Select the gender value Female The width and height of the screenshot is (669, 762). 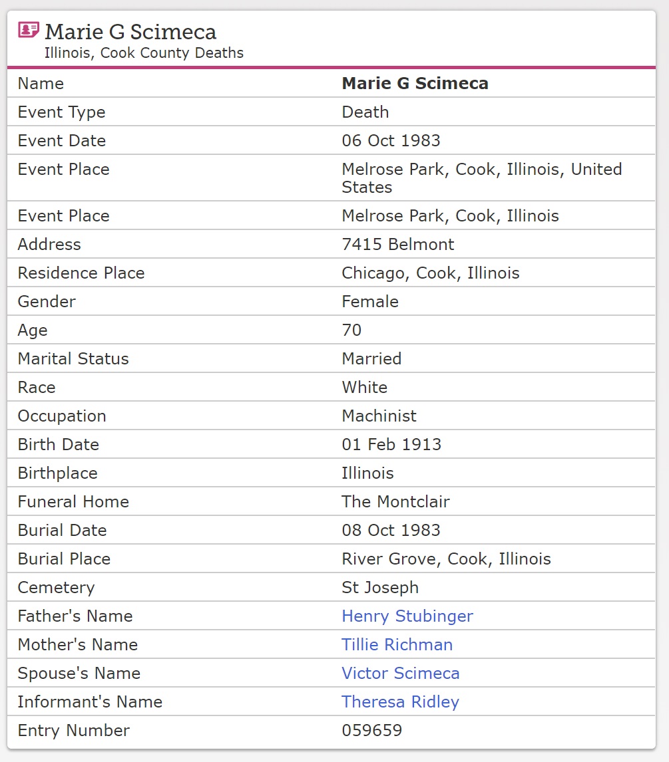(x=370, y=302)
